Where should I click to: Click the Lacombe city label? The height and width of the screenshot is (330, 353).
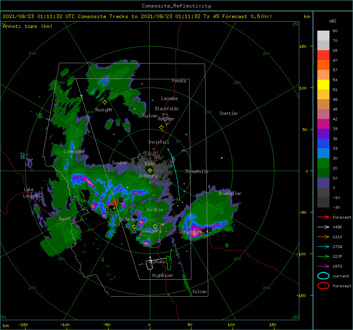(169, 98)
